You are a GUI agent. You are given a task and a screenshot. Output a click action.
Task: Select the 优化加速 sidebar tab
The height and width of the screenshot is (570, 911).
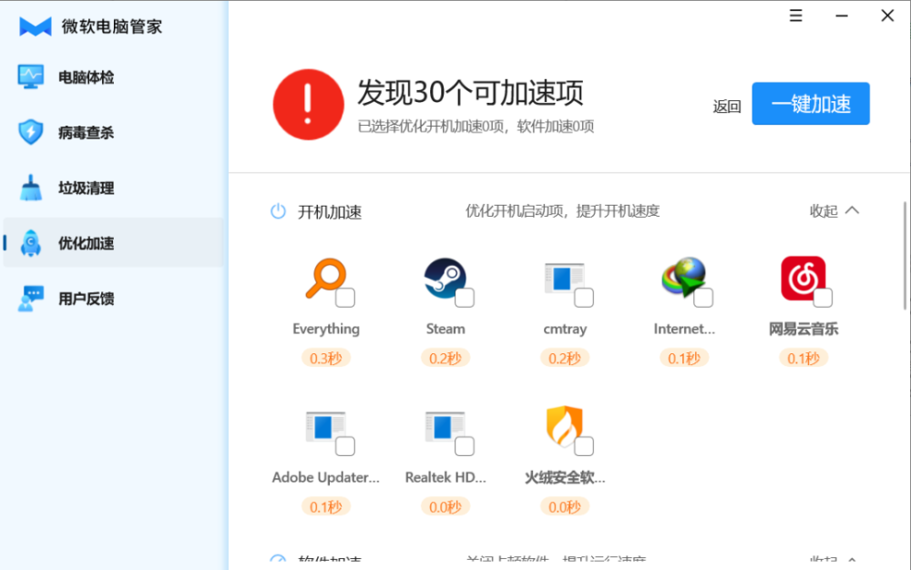(113, 242)
